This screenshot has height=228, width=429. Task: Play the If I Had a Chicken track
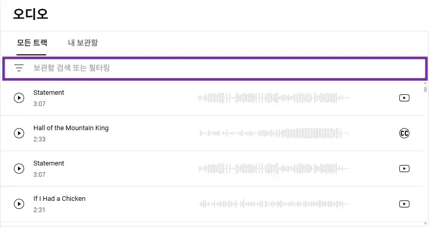pyautogui.click(x=19, y=204)
